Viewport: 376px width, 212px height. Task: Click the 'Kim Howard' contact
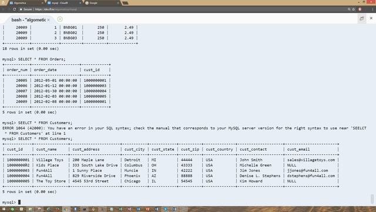pyautogui.click(x=251, y=181)
